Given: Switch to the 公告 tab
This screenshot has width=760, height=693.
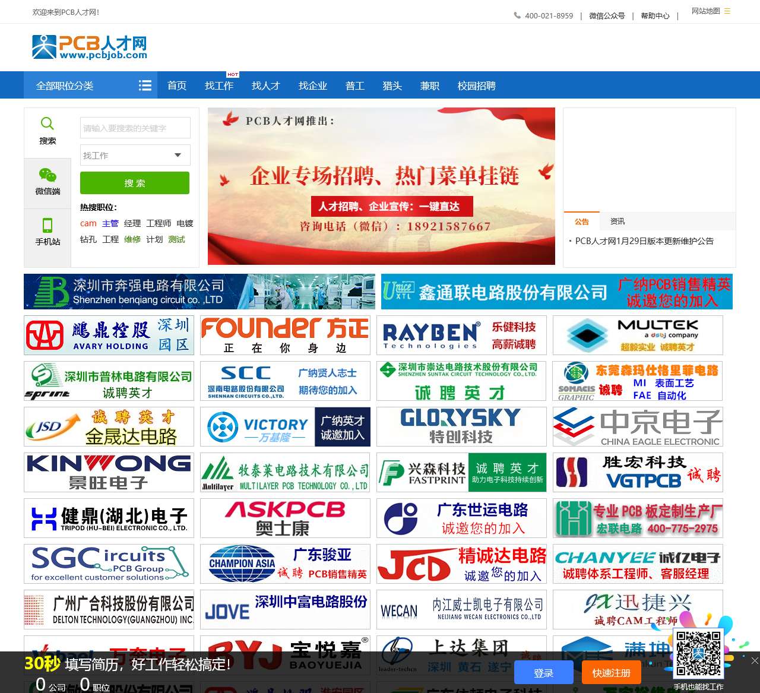Looking at the screenshot, I should click(x=582, y=221).
